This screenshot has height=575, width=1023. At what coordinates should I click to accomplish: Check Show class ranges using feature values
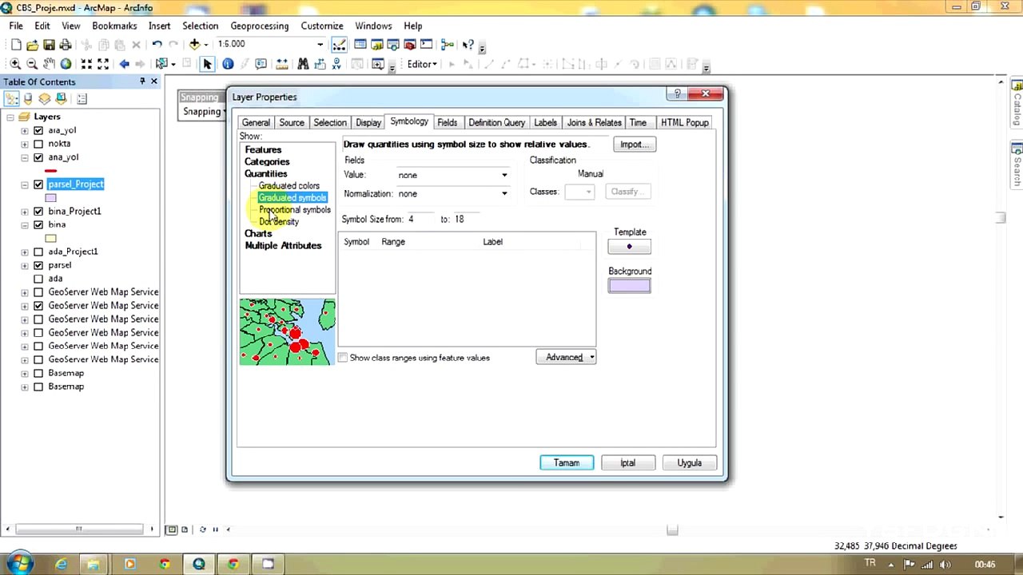[343, 358]
